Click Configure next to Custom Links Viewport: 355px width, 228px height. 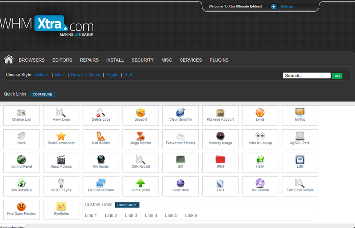click(x=127, y=205)
